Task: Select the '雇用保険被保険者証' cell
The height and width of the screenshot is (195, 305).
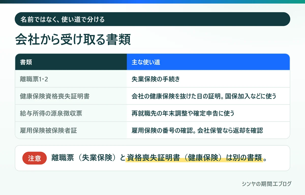Action: (x=71, y=130)
